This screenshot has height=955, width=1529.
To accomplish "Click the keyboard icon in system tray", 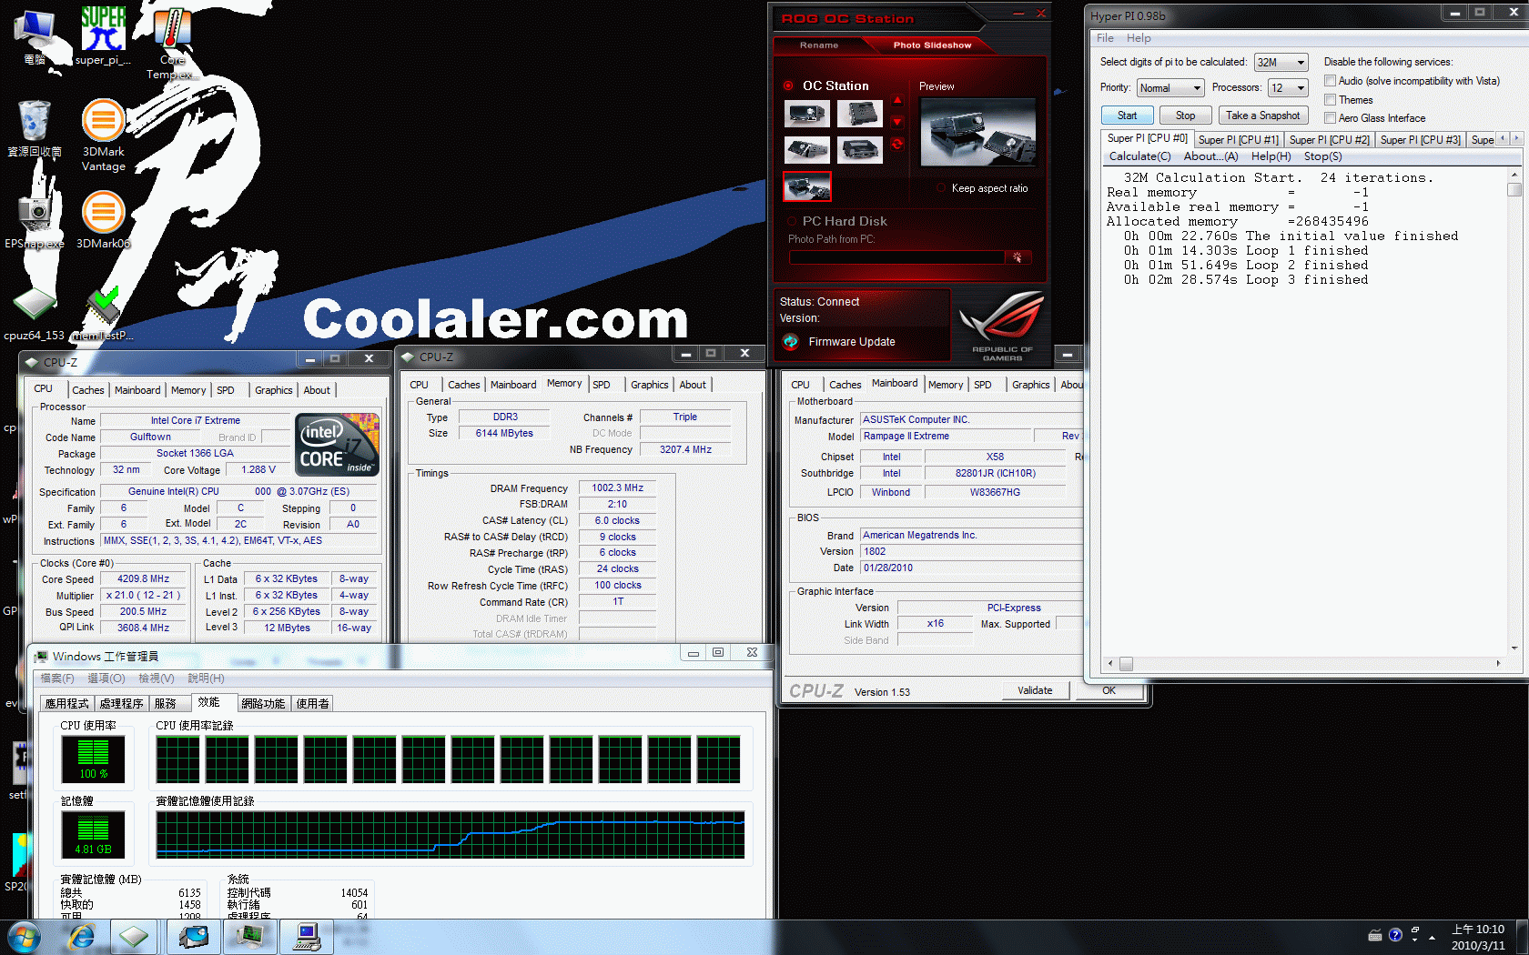I will coord(1375,935).
